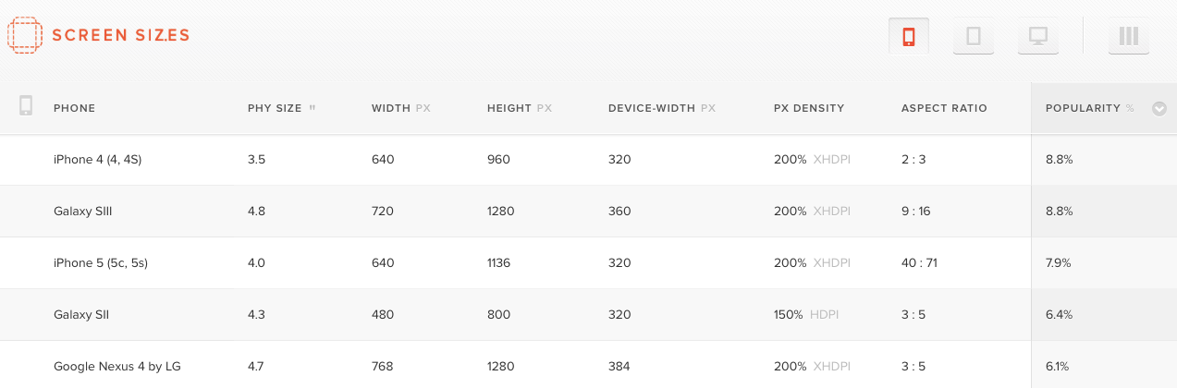Sort by Phone name column header

coord(74,109)
